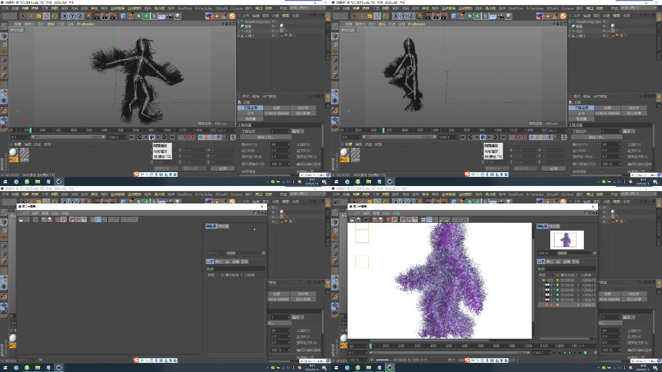Click play forward button in top-left window

152,137
